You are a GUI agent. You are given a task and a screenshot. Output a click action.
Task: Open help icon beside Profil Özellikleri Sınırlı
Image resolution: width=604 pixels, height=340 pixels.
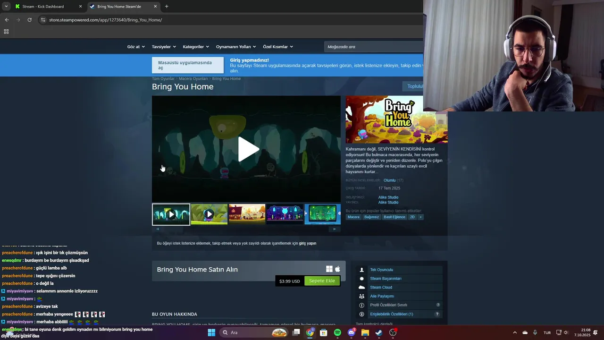438,305
